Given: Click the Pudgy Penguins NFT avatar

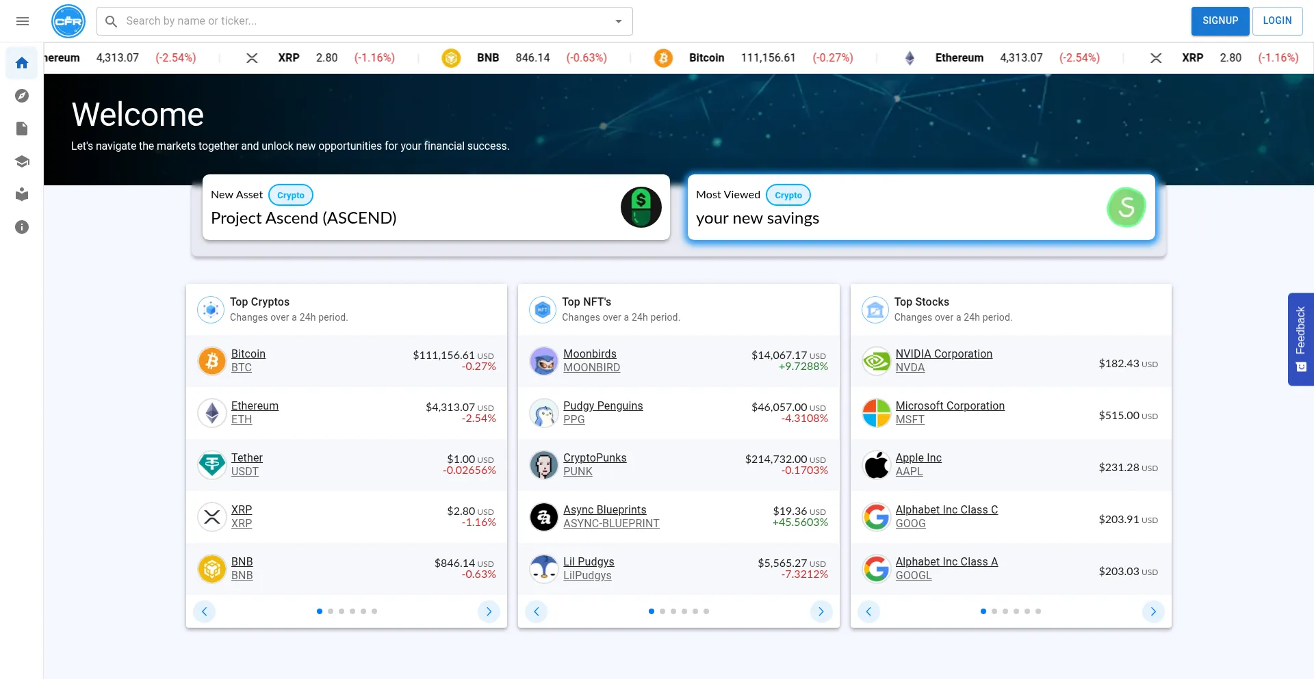Looking at the screenshot, I should pos(544,413).
